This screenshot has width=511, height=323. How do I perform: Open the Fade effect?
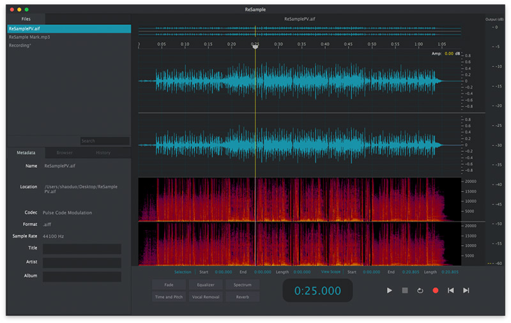coord(169,285)
